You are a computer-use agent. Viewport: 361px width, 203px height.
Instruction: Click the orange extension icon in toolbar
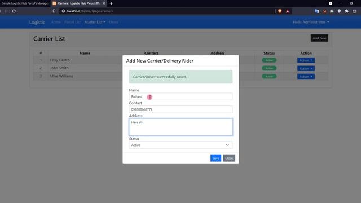click(324, 11)
